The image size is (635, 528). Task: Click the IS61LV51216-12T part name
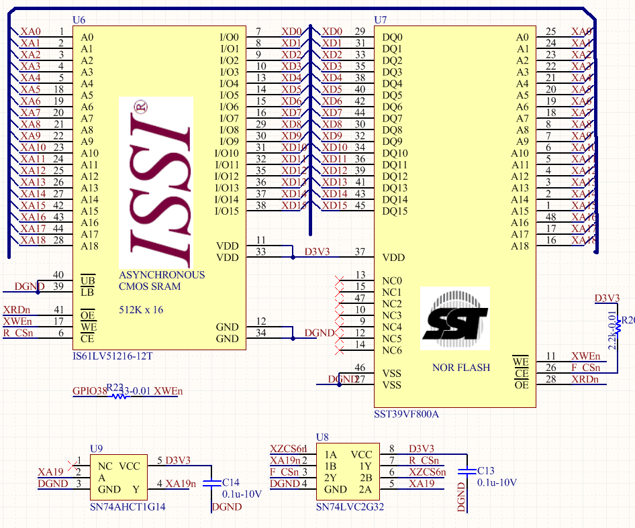[x=112, y=356]
